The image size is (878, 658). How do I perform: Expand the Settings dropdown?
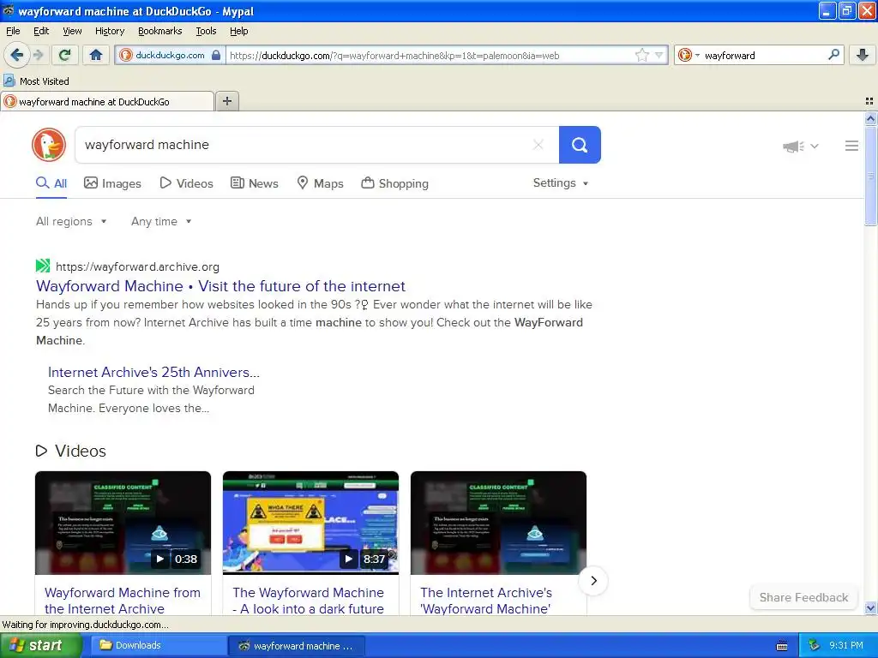561,183
